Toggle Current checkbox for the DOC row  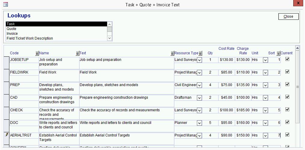point(287,122)
